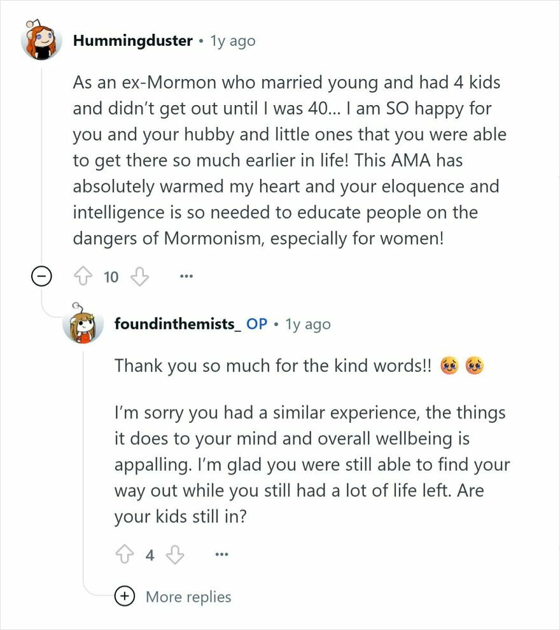Screen dimensions: 560x630
Task: Click the 1y ago timestamp on the OP reply
Action: [309, 324]
